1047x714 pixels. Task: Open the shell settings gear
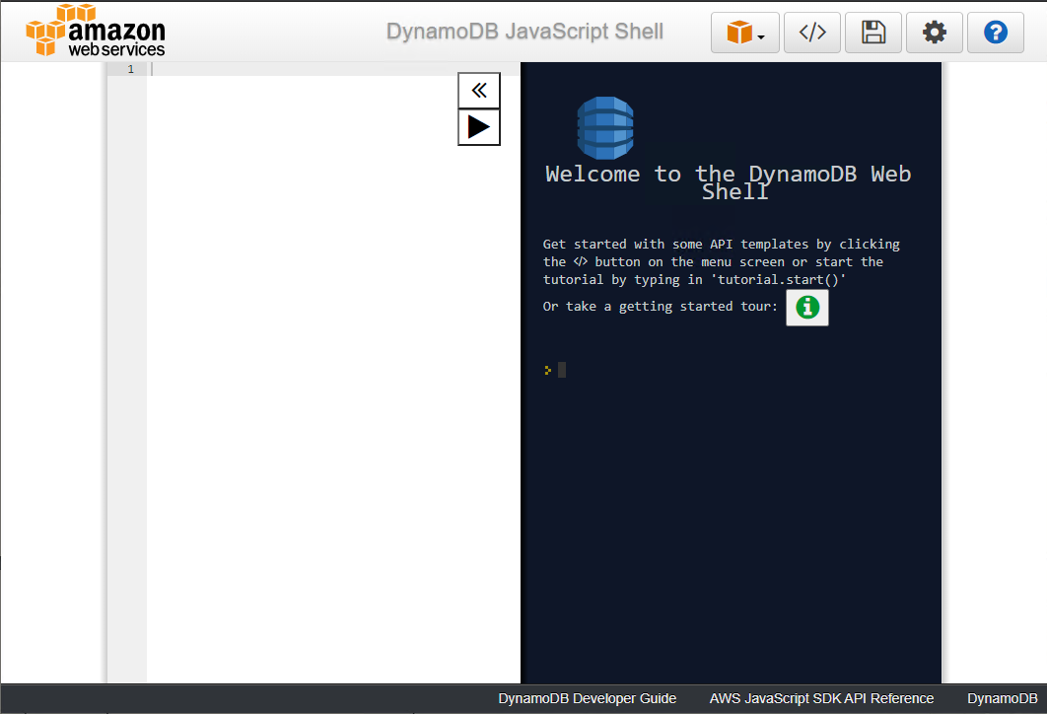pos(934,33)
